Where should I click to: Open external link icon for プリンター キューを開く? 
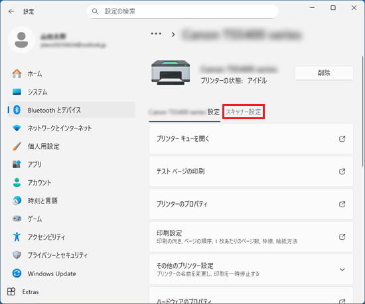click(x=342, y=139)
